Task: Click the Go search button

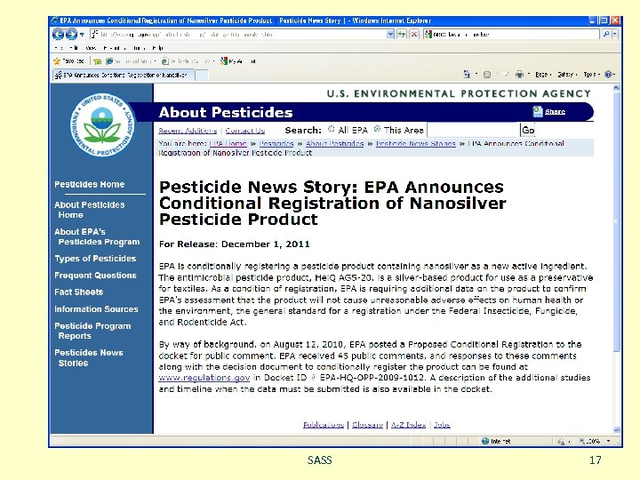Action: pyautogui.click(x=528, y=130)
